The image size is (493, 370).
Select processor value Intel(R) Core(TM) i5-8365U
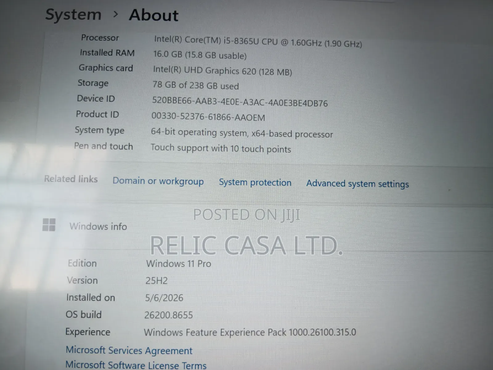pos(258,42)
